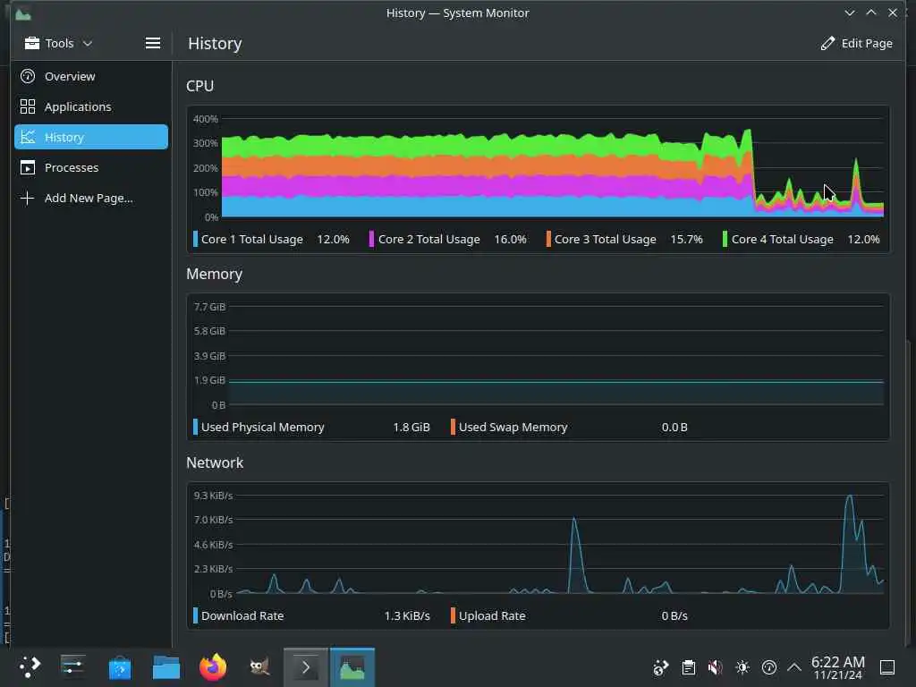Open the hamburger menu icon

coord(152,43)
